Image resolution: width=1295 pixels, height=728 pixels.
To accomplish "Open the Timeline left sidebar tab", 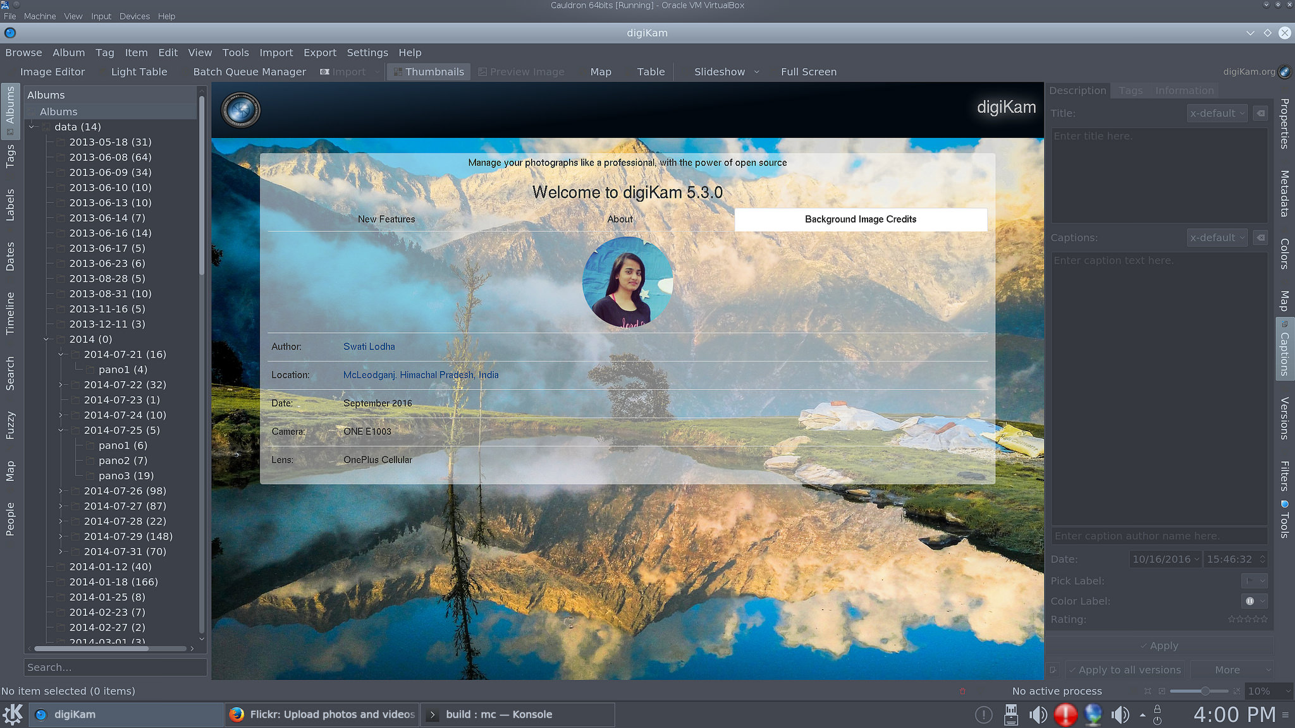I will (9, 313).
